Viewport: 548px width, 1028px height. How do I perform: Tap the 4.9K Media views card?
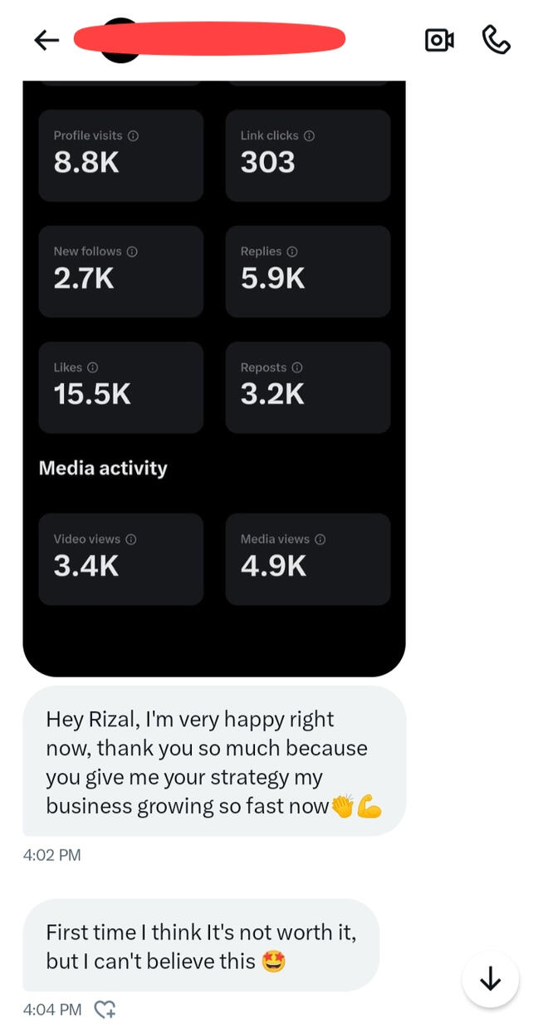click(x=308, y=558)
